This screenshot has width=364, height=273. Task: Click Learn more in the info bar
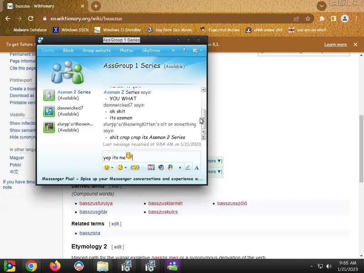click(336, 44)
